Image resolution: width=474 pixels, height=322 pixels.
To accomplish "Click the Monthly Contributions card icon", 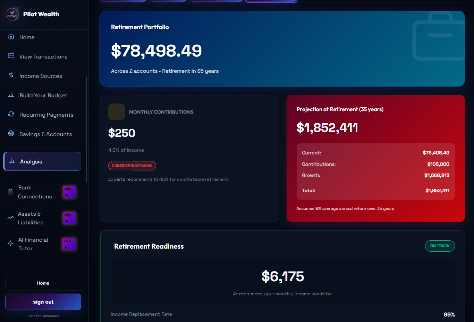I will point(117,112).
